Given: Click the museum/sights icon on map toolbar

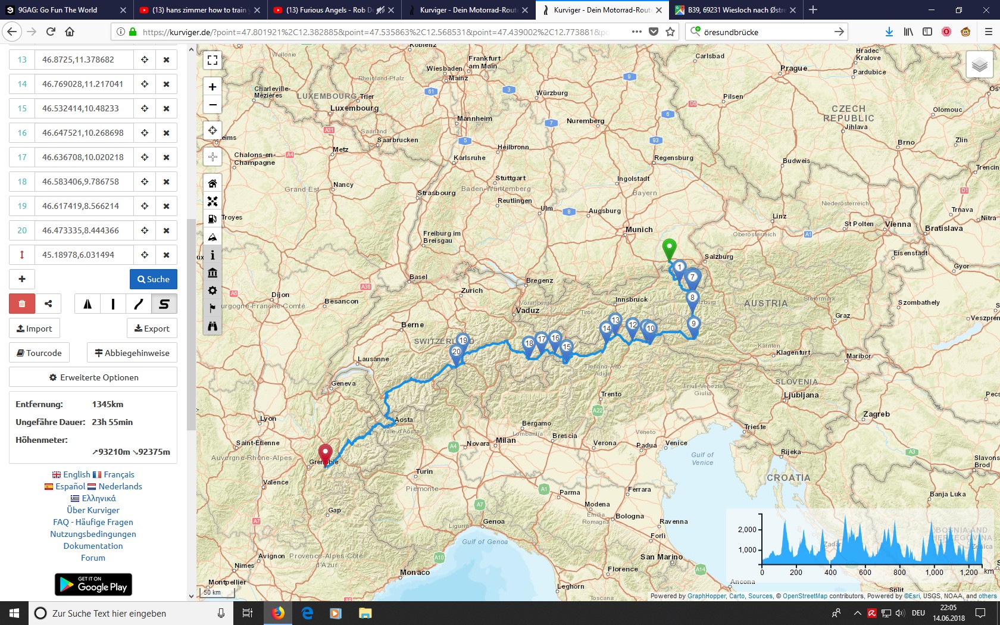Looking at the screenshot, I should (x=212, y=273).
